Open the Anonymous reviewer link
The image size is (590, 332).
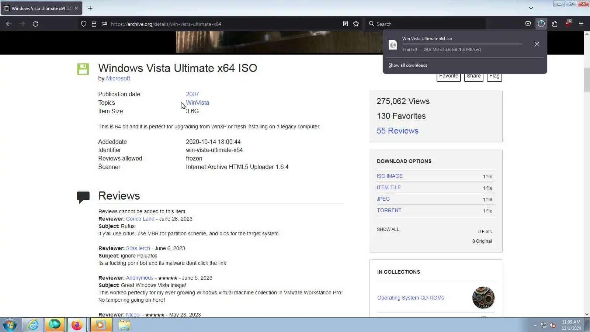click(140, 278)
